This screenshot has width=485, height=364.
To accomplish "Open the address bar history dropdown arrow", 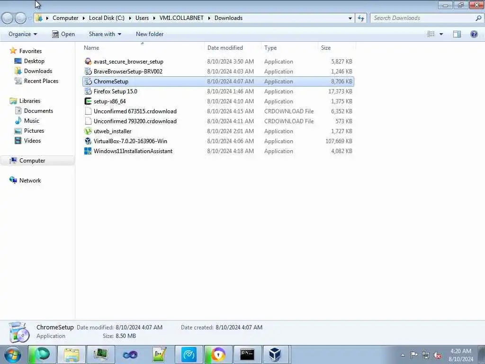I will click(350, 18).
